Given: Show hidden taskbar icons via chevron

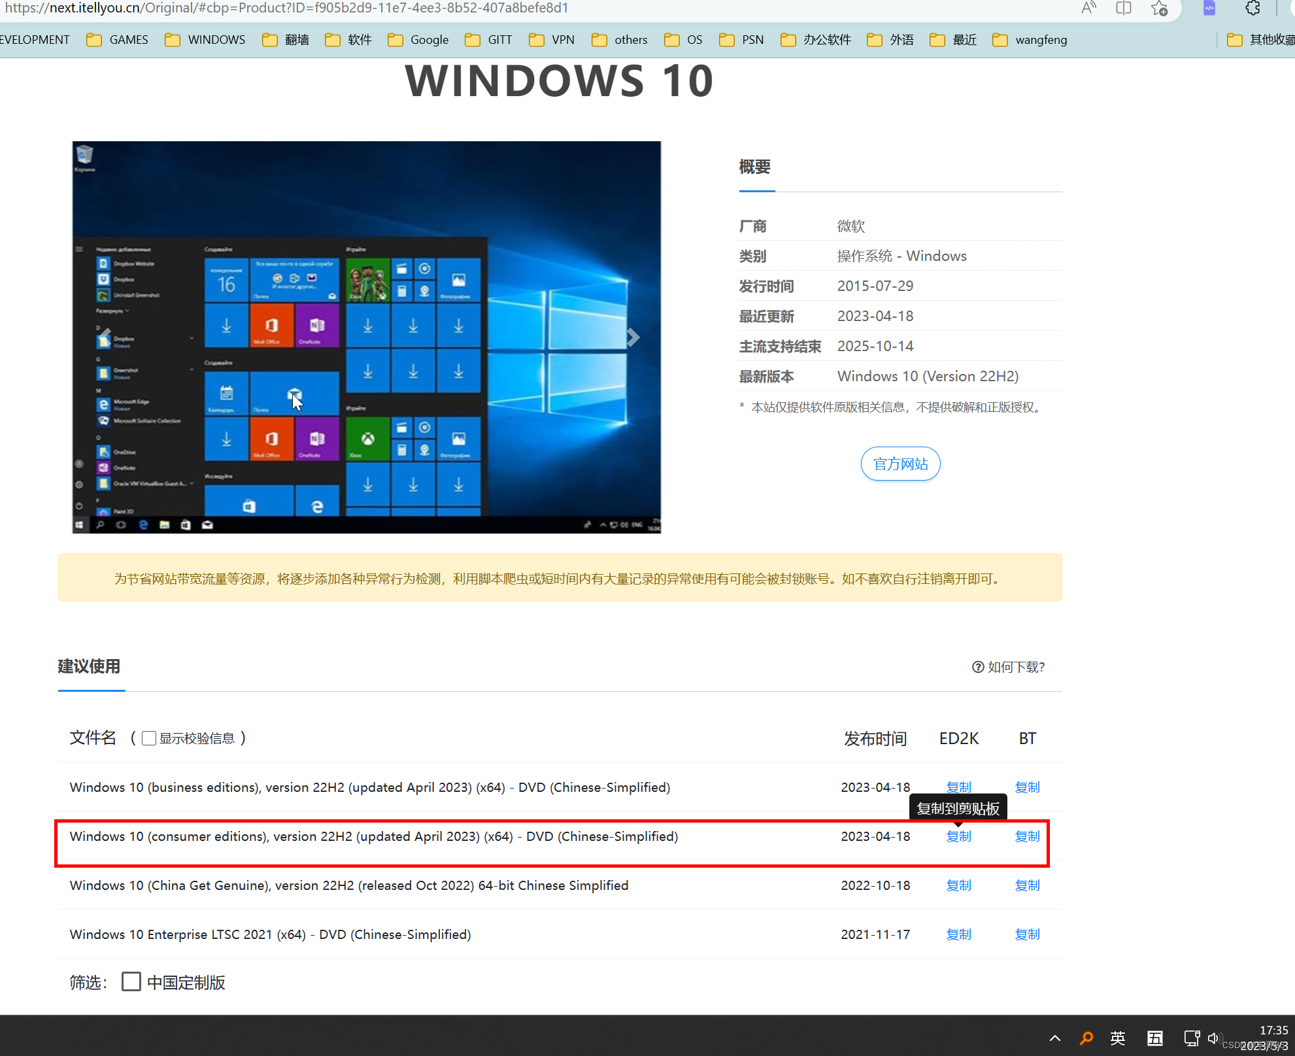Looking at the screenshot, I should (1055, 1038).
